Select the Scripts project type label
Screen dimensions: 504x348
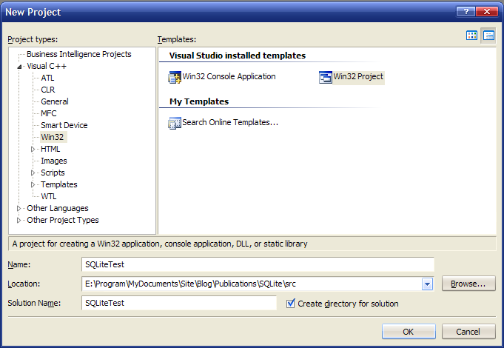coord(53,173)
